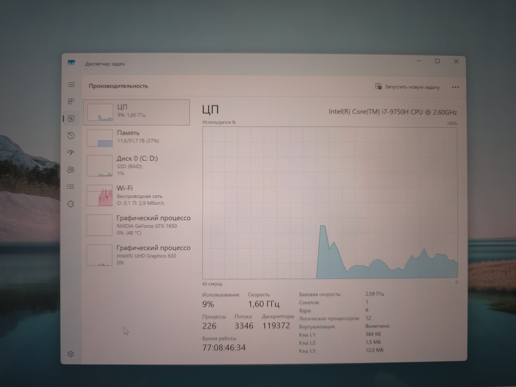Select the Performance page icon in sidebar
Screen dimensions: 516x387
point(71,119)
